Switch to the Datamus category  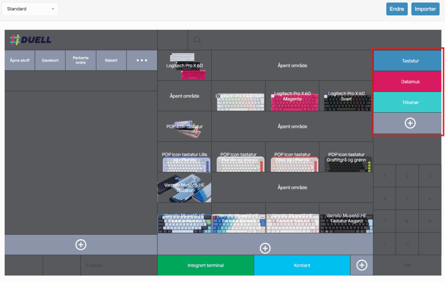[410, 81]
